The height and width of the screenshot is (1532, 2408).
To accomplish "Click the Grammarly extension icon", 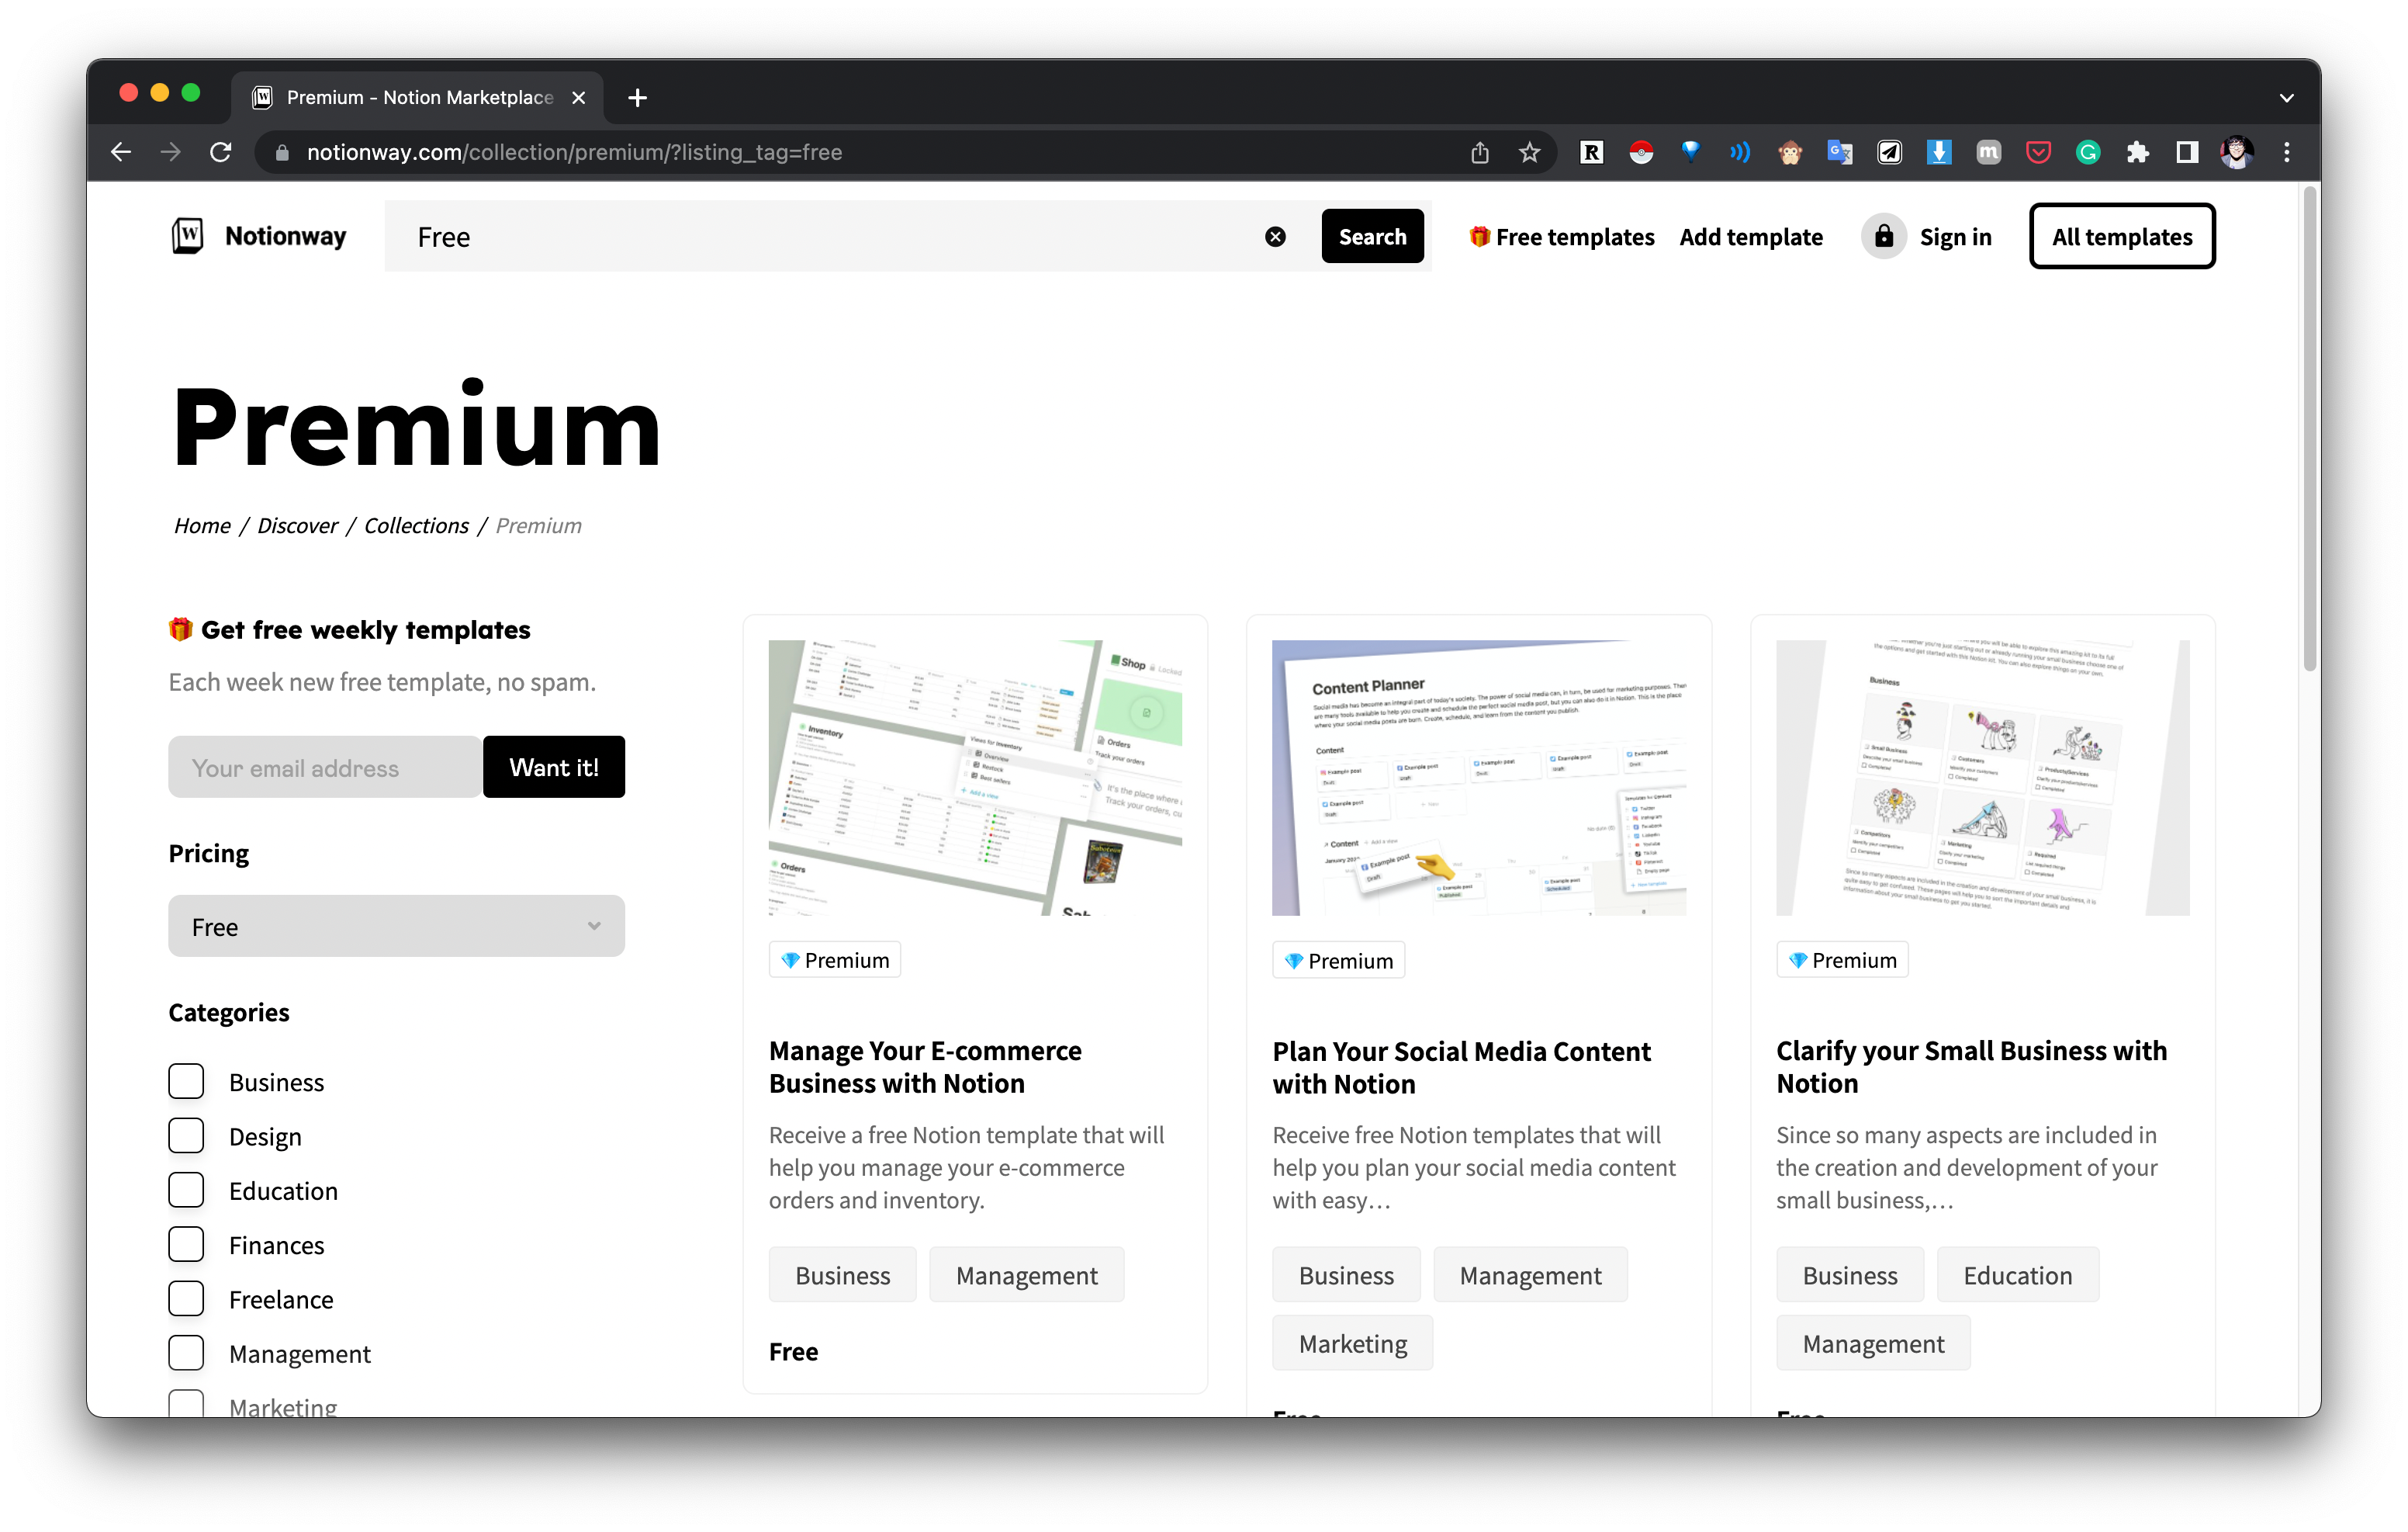I will (2089, 152).
